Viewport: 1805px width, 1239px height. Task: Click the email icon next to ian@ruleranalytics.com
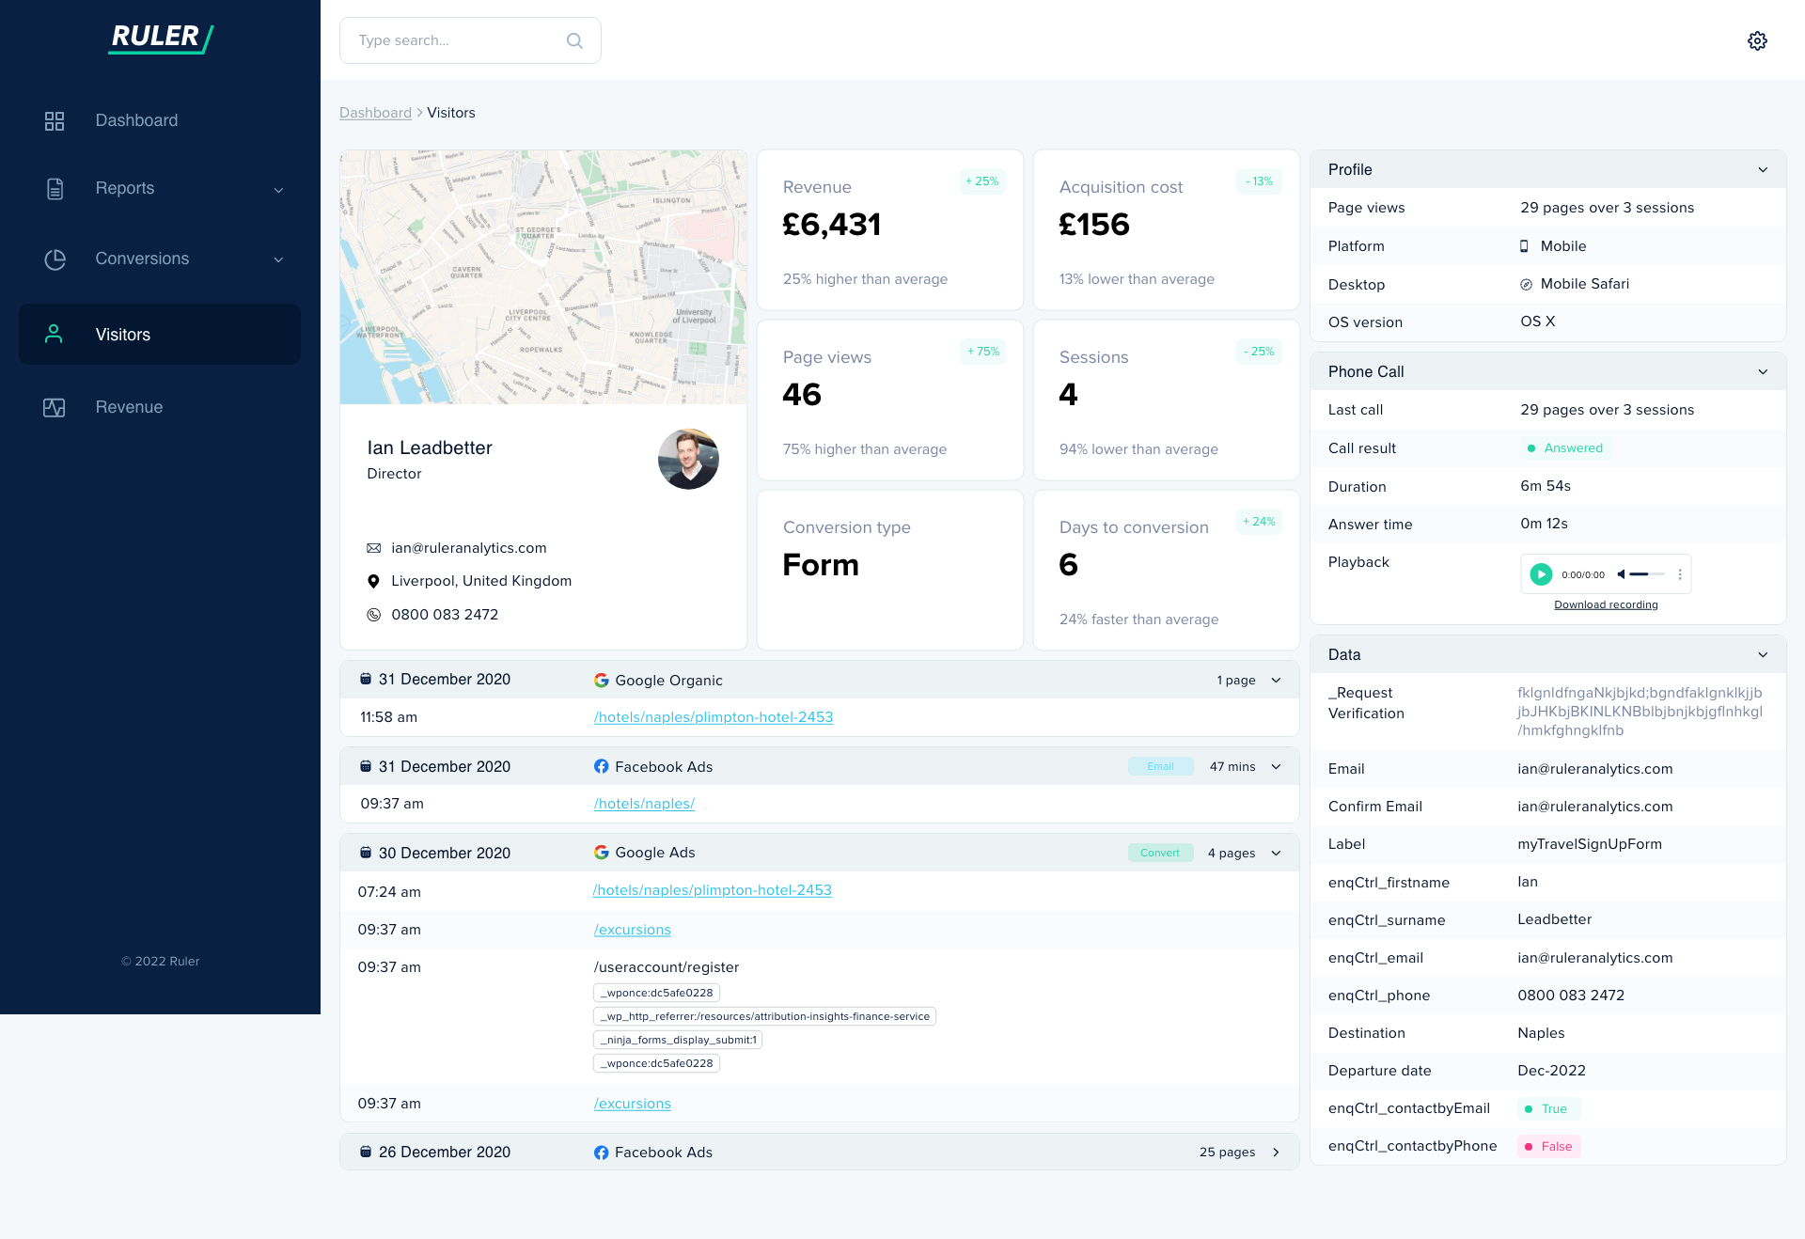coord(373,548)
